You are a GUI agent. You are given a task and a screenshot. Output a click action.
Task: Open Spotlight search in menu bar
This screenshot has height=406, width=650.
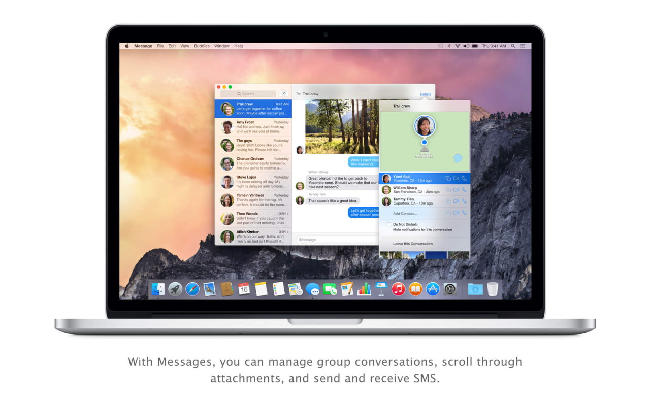pyautogui.click(x=513, y=46)
